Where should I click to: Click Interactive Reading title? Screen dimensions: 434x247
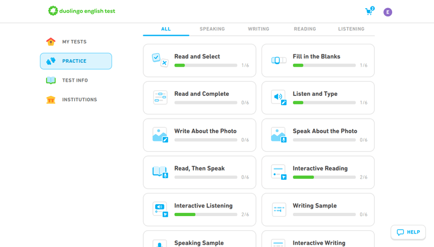click(320, 168)
